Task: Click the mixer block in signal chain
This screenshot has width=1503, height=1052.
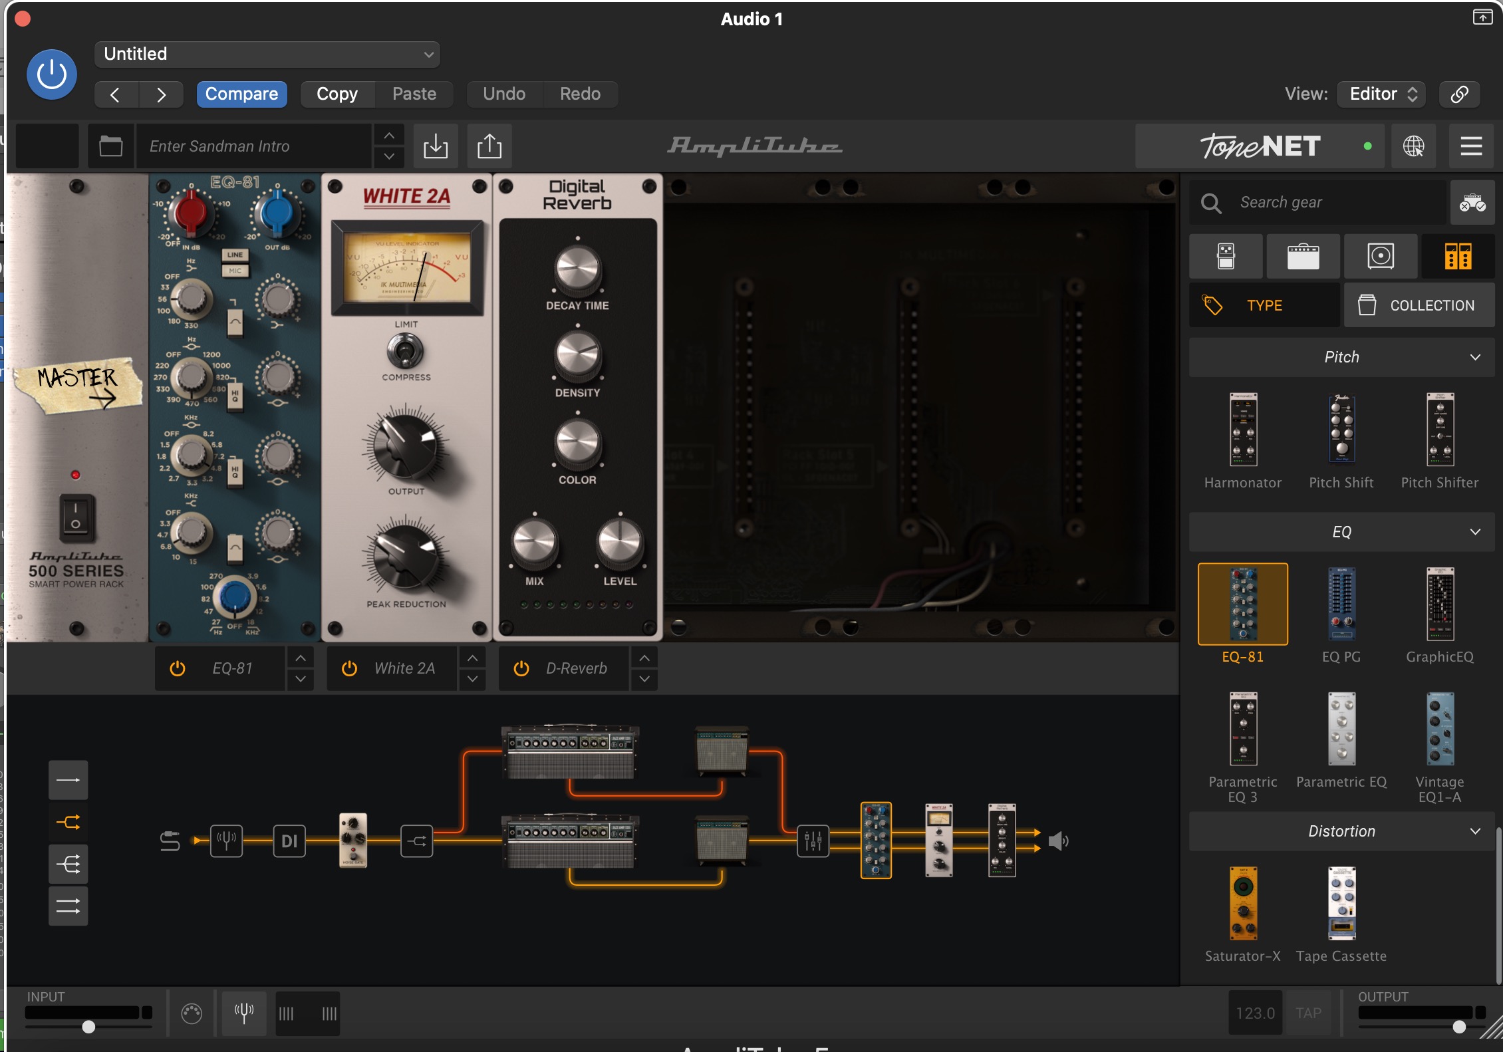Action: pos(813,841)
